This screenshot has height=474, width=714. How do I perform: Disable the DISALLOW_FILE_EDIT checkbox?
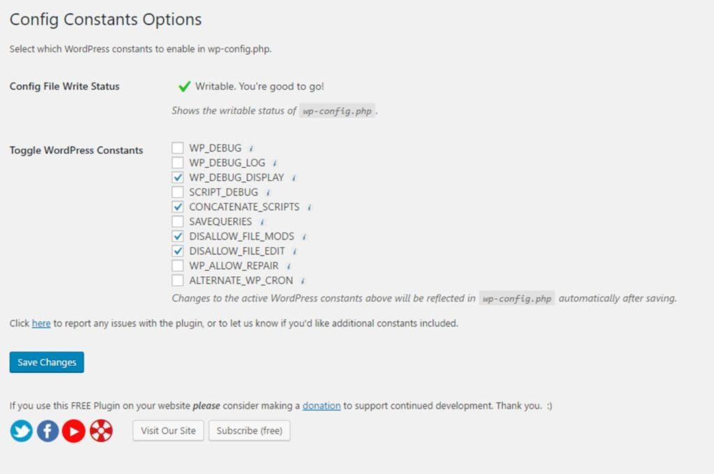(x=178, y=251)
